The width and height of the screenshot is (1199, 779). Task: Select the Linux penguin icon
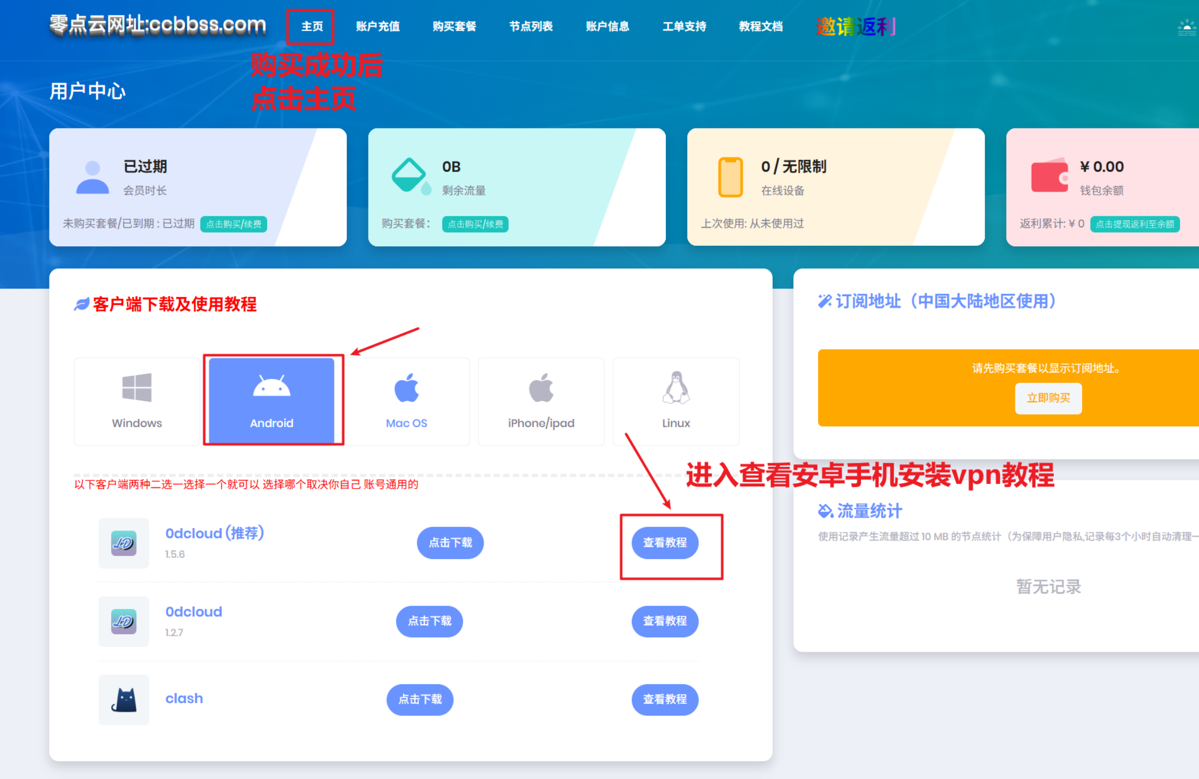676,388
